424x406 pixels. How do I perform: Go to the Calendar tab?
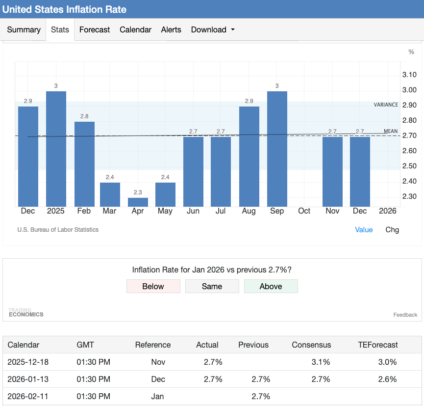coord(135,30)
